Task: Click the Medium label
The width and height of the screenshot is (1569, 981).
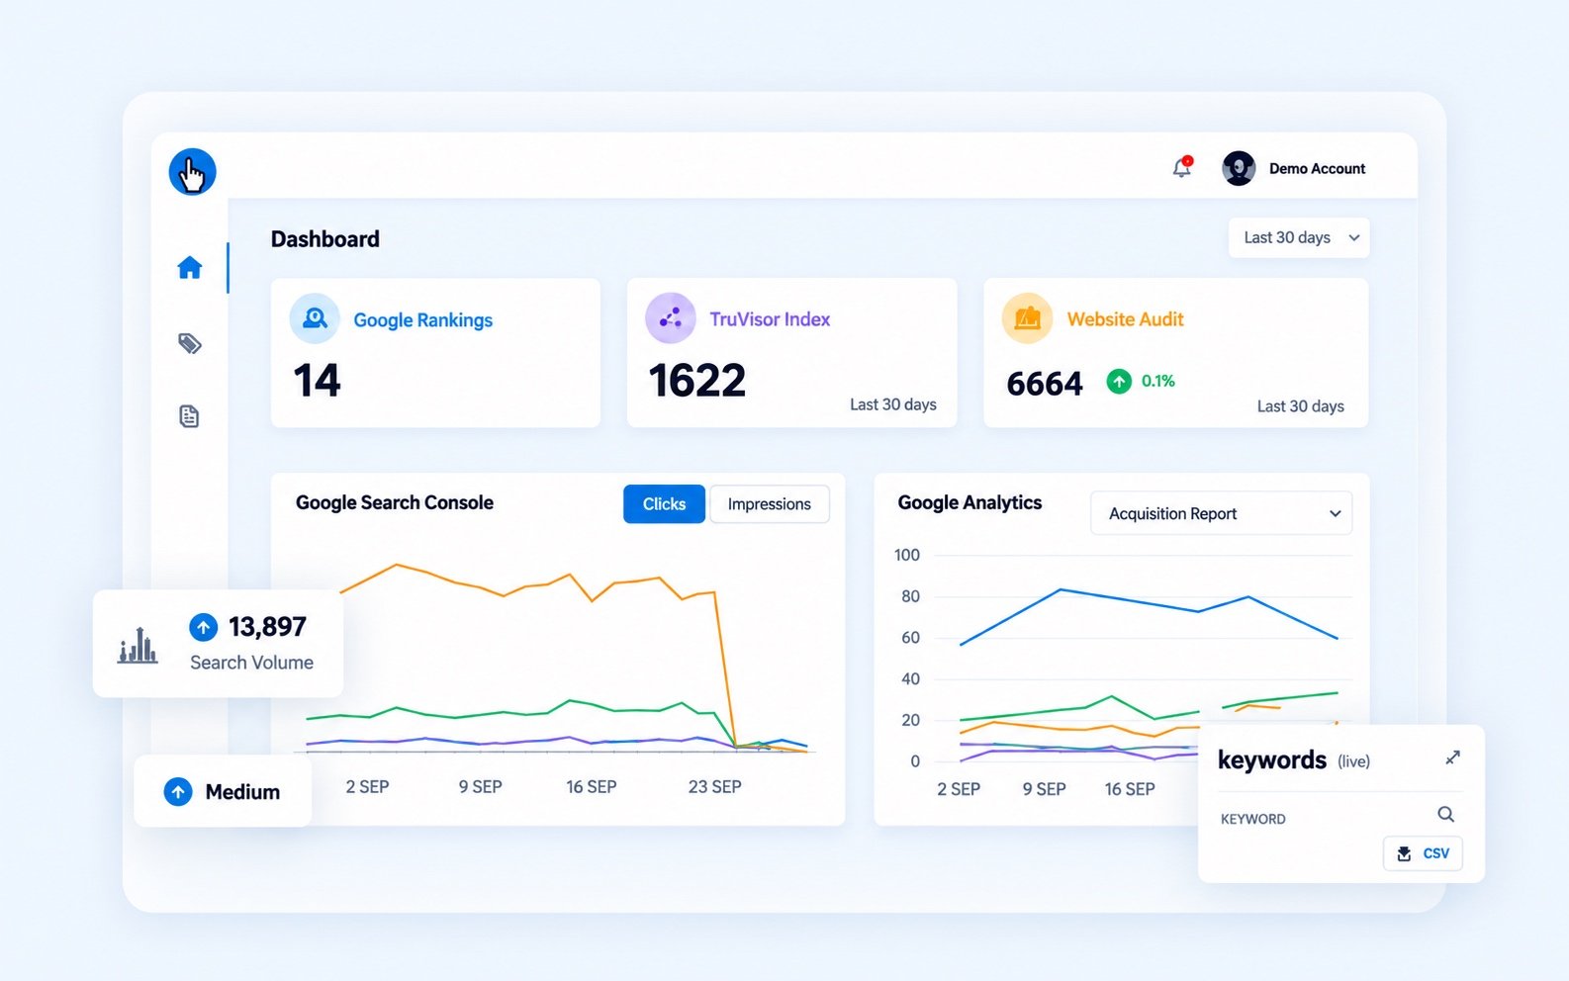Action: pos(242,792)
